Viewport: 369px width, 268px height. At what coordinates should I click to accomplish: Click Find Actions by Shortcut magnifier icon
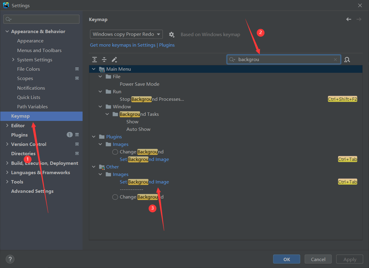click(347, 60)
